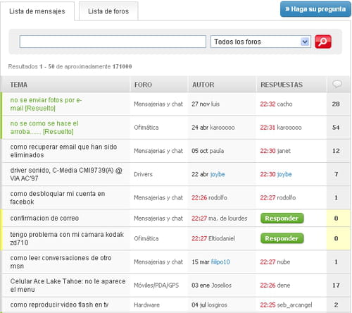The image size is (352, 313).
Task: Open driver sonido C-Media topic
Action: click(66, 174)
